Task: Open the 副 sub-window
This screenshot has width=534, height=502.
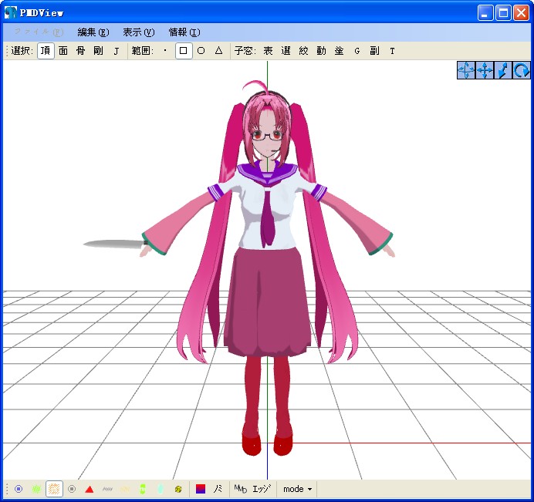Action: pyautogui.click(x=374, y=51)
